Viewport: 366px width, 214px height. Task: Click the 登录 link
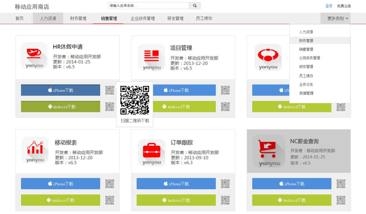(329, 6)
